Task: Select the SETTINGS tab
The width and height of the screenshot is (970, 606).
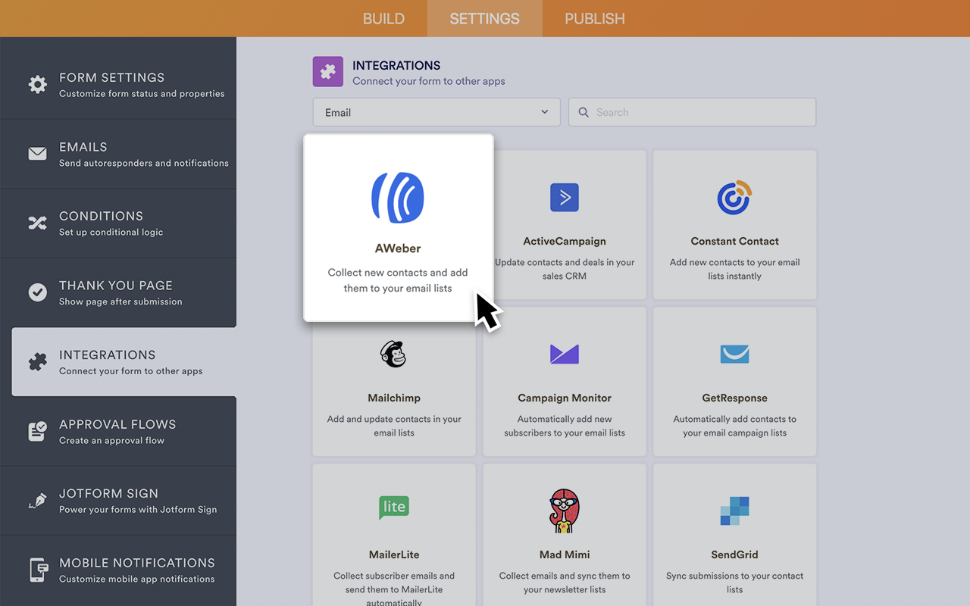Action: (484, 19)
